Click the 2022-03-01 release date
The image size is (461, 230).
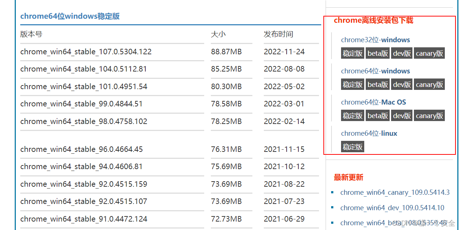tap(284, 104)
